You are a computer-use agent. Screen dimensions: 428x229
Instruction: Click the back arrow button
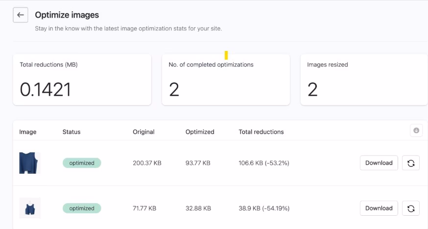(20, 15)
